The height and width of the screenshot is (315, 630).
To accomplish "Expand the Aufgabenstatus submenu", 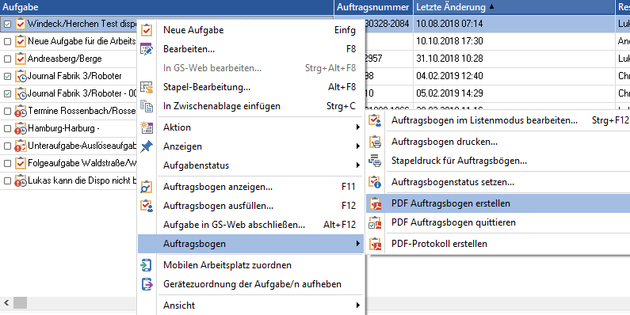I will tap(357, 165).
